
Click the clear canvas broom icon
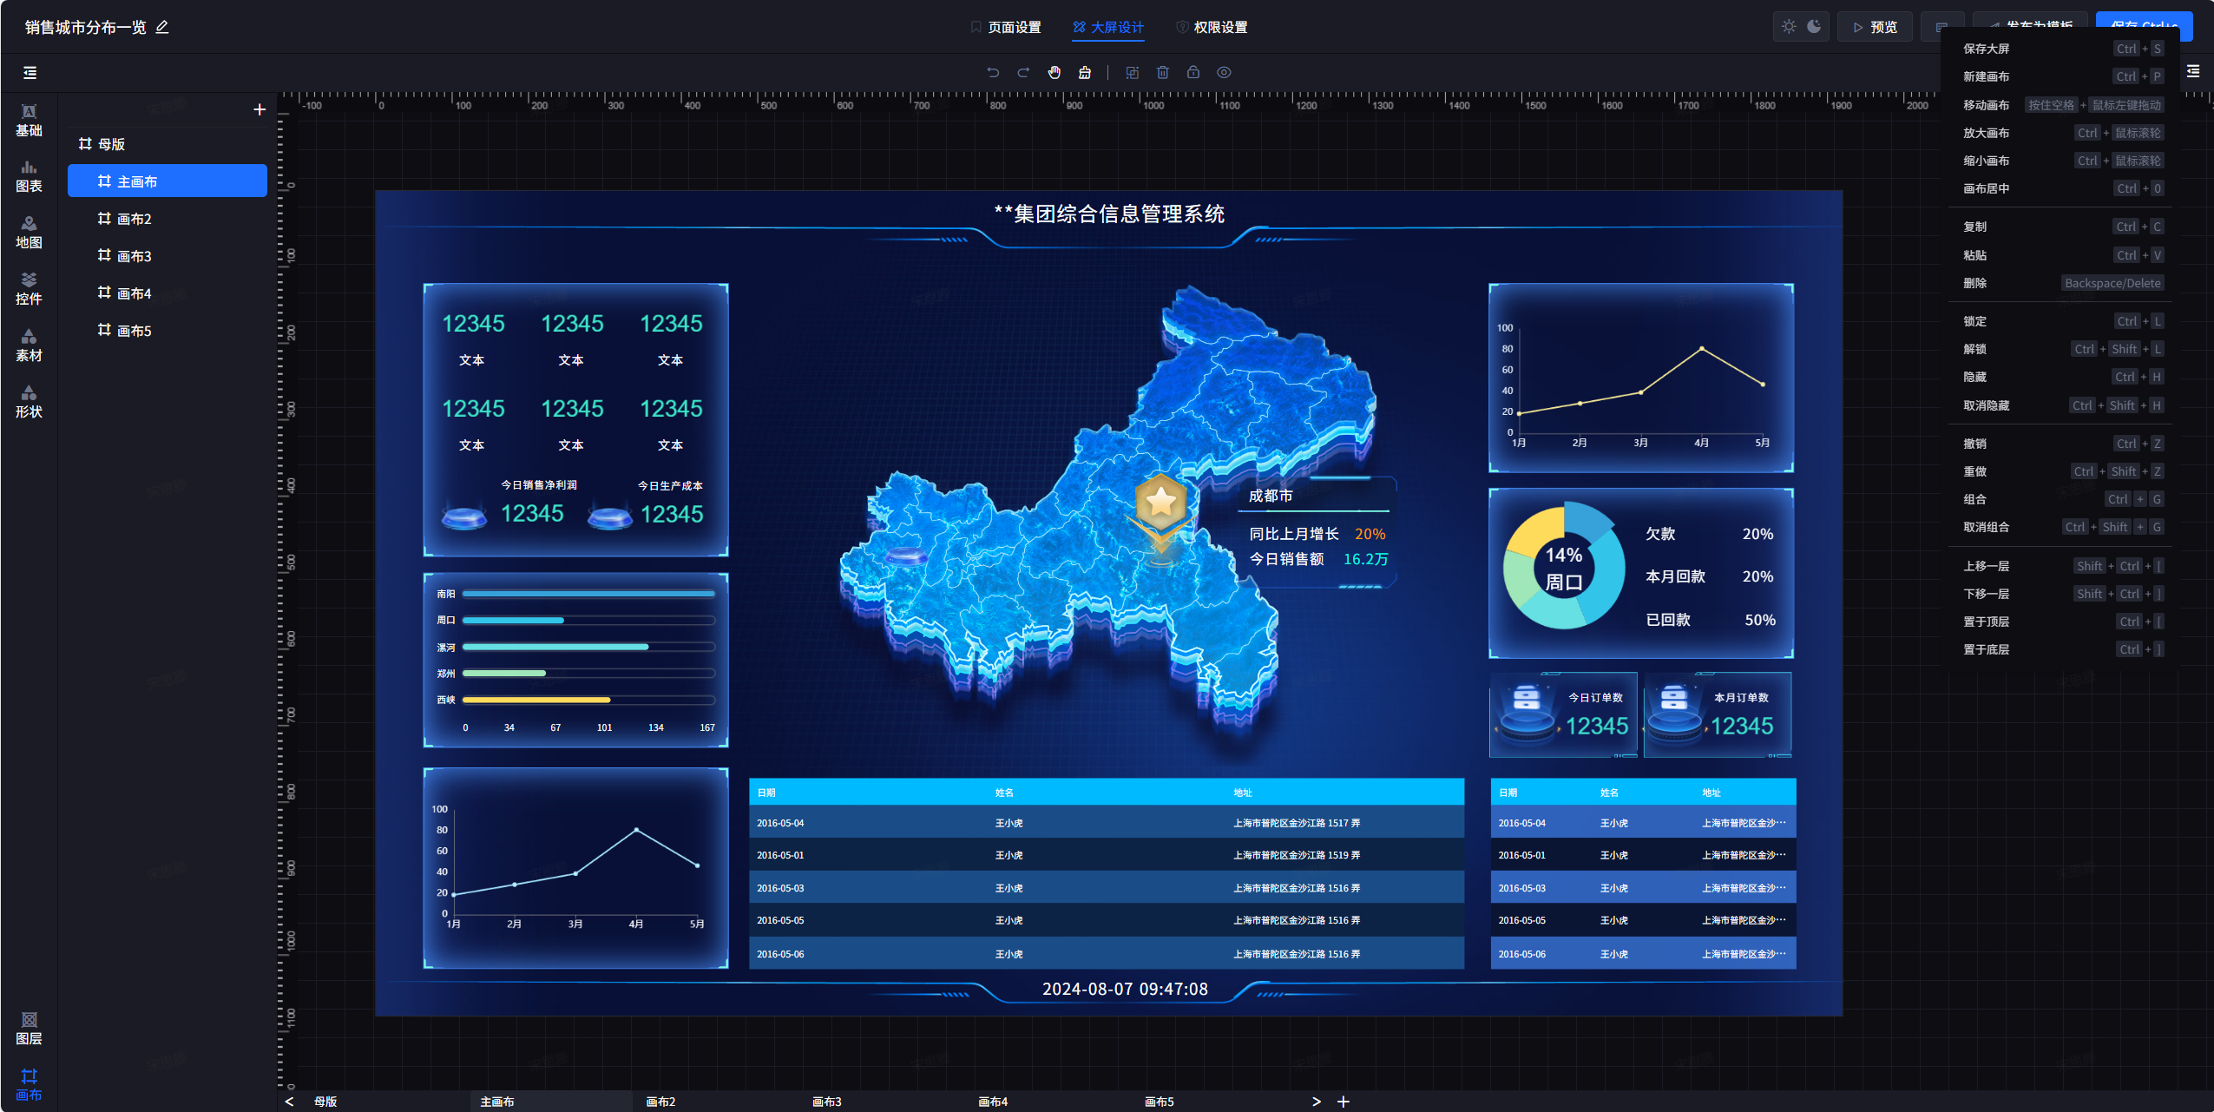pos(1084,73)
